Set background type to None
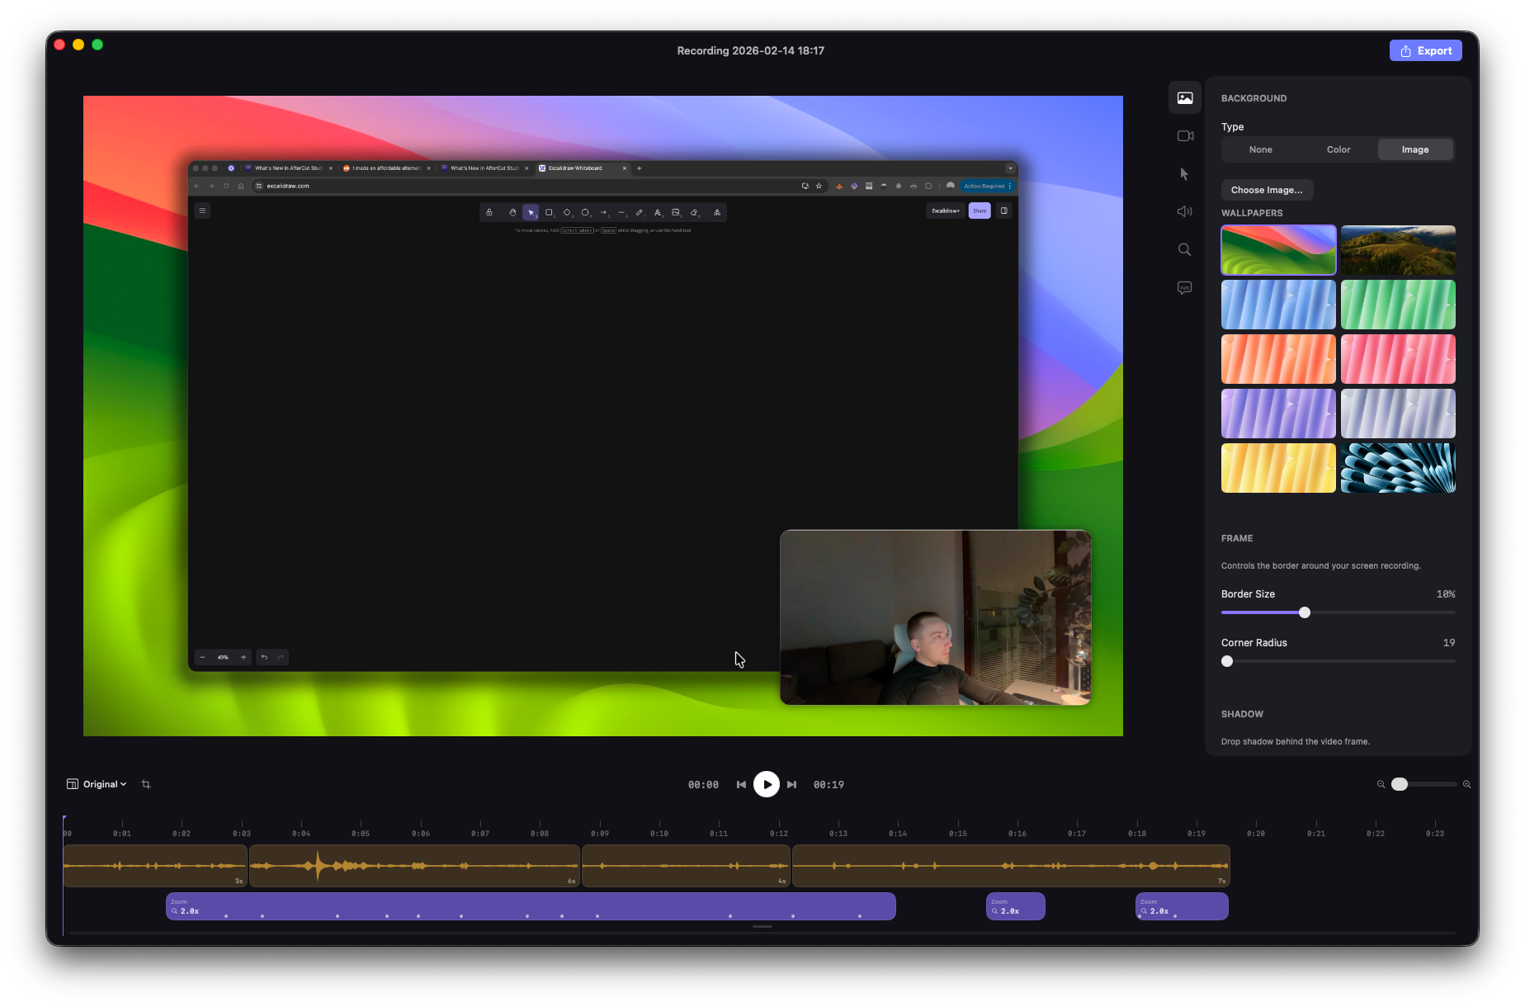 (x=1260, y=149)
